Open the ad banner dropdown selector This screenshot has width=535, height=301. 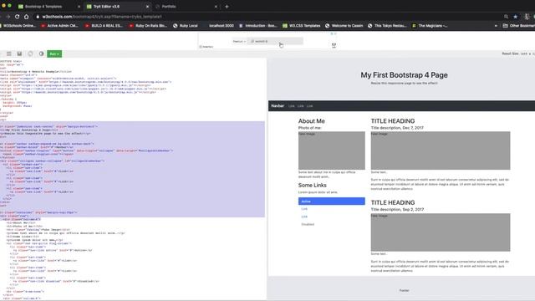coord(239,41)
